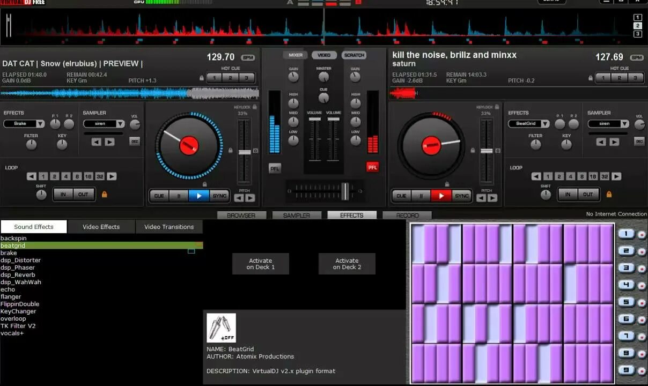This screenshot has width=648, height=386.
Task: Click the left deck pitch fader
Action: [245, 152]
